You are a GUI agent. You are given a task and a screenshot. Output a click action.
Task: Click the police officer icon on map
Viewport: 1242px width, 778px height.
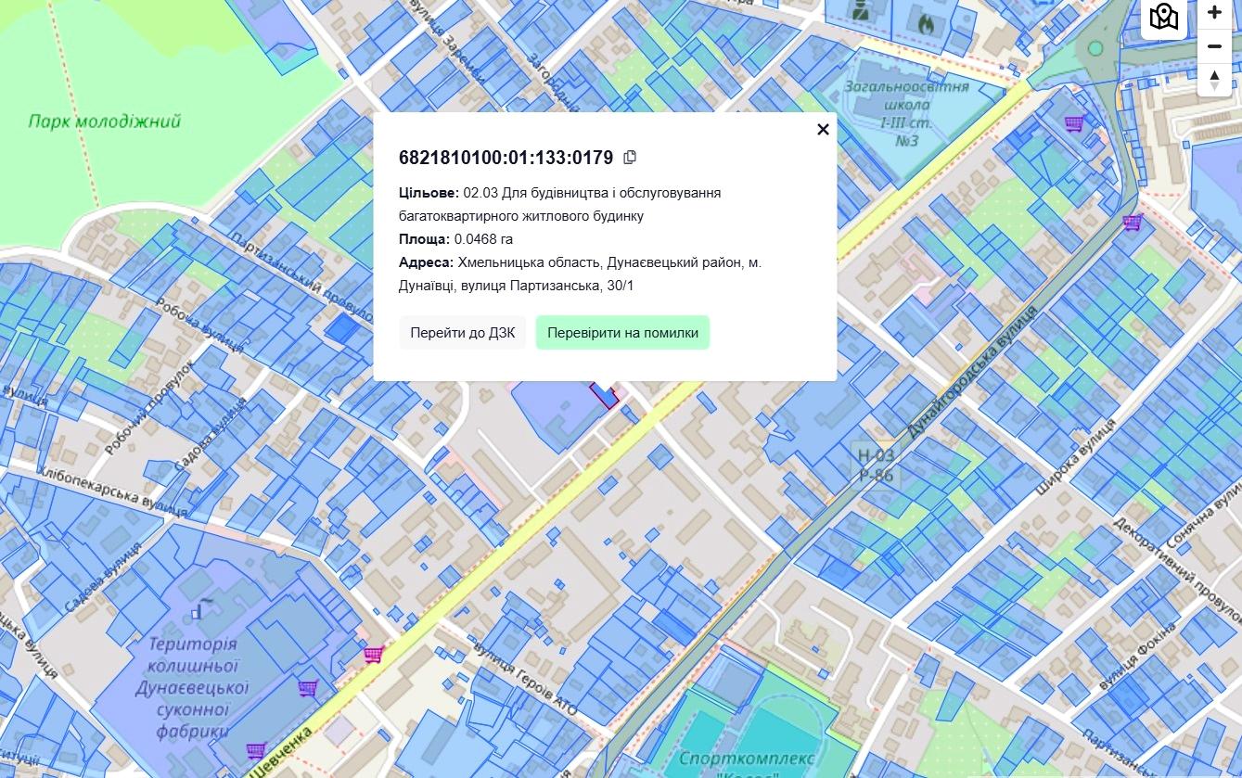[861, 11]
